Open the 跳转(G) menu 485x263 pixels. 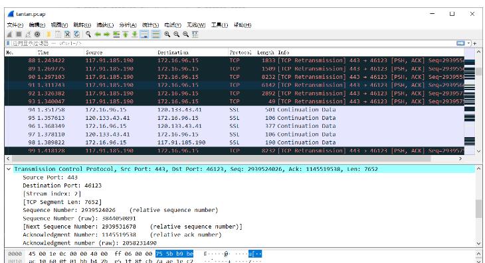82,25
